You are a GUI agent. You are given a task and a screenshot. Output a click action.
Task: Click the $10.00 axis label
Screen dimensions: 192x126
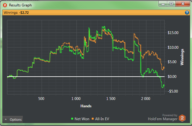click(173, 48)
